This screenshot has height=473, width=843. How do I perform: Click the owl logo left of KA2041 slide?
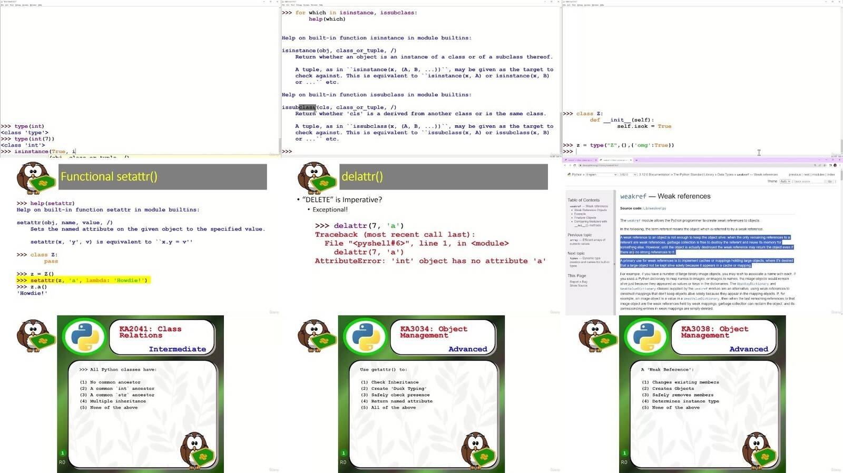tap(36, 335)
